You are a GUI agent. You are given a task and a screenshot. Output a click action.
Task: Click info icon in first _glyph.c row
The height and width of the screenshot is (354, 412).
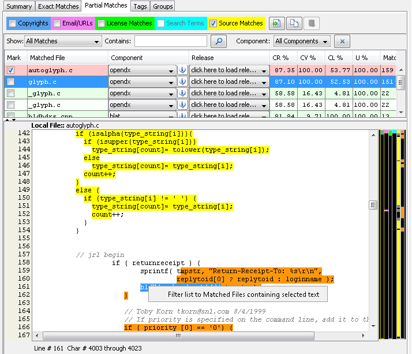coord(182,93)
